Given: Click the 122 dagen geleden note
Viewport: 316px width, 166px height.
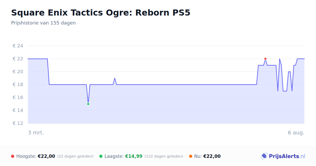Looking at the screenshot, I should [x=164, y=156].
